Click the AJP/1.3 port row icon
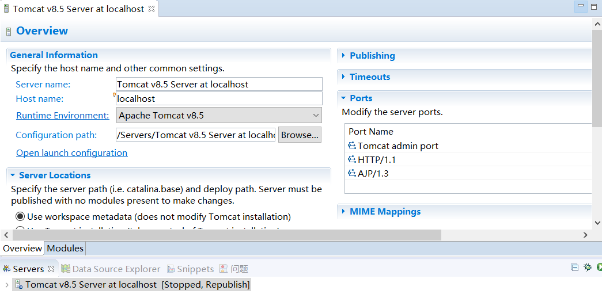Screen dimensions: 602x298 352,173
